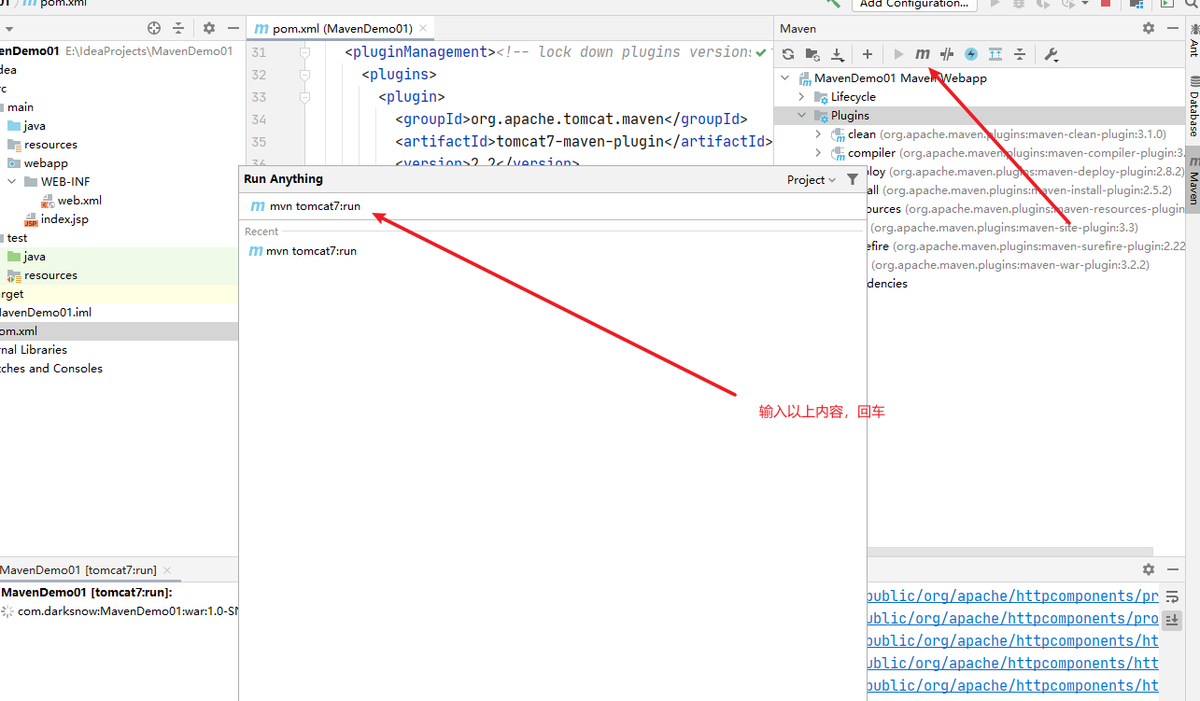Click the green Run icon in the Maven toolbar
This screenshot has width=1200, height=701.
(x=898, y=54)
